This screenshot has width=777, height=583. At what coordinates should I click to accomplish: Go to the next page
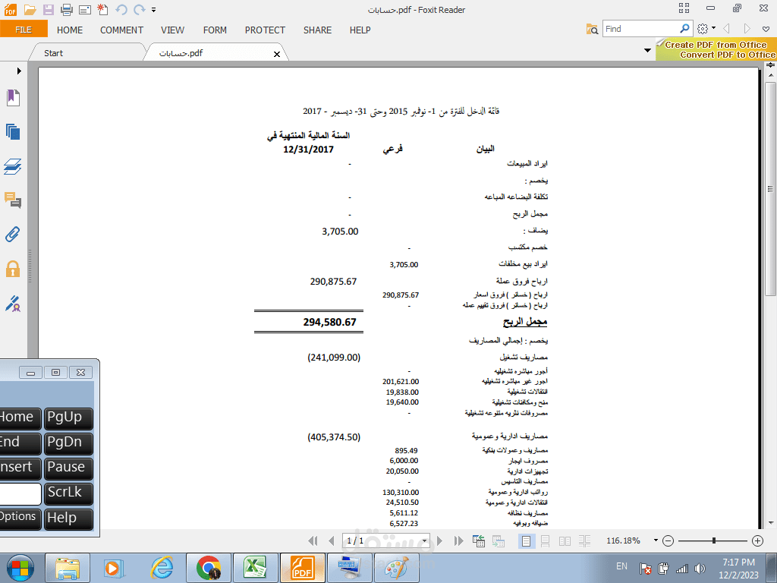439,540
